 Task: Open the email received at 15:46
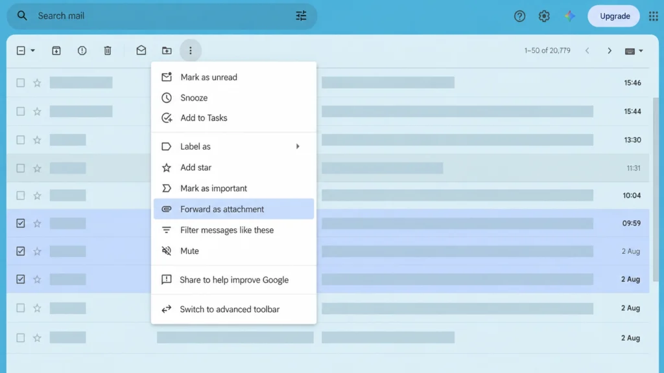coord(327,83)
